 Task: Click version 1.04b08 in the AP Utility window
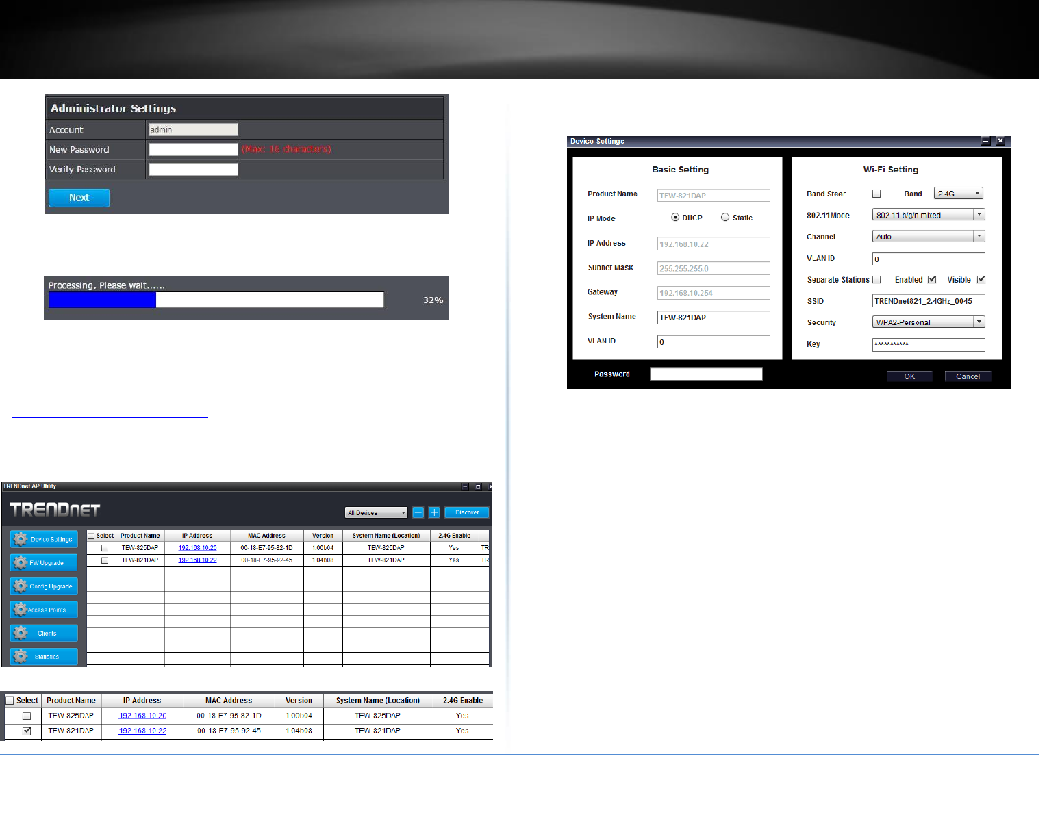(x=323, y=560)
